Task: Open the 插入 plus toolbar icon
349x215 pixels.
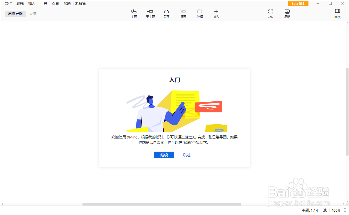Action: coord(216,14)
